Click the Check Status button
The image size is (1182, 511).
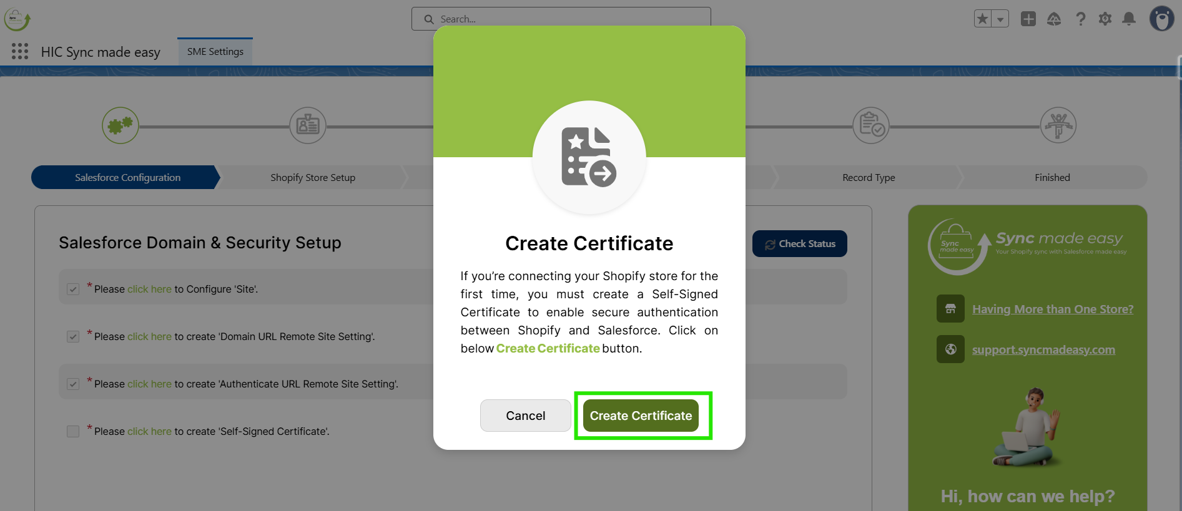pyautogui.click(x=800, y=244)
